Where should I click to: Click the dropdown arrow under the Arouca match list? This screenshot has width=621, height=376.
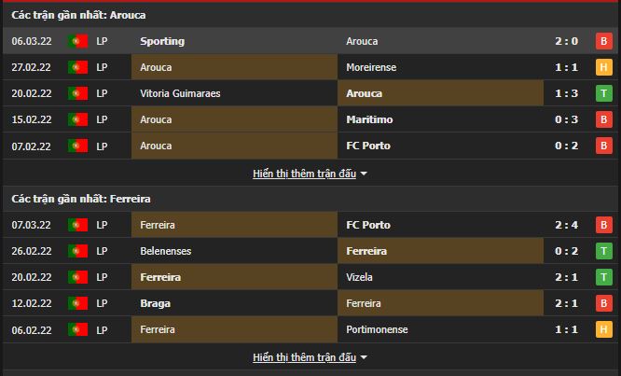[364, 174]
